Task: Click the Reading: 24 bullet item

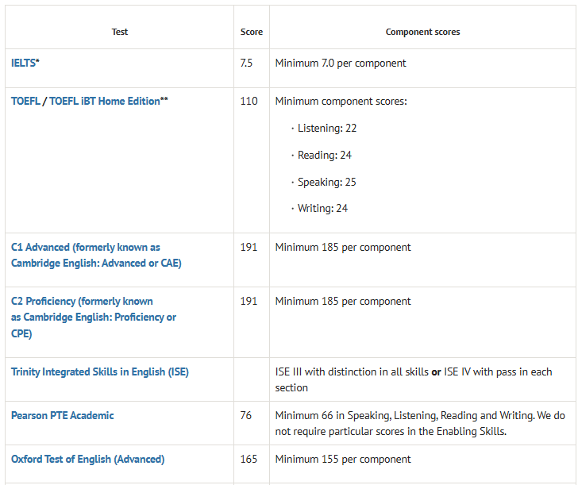Action: [325, 155]
